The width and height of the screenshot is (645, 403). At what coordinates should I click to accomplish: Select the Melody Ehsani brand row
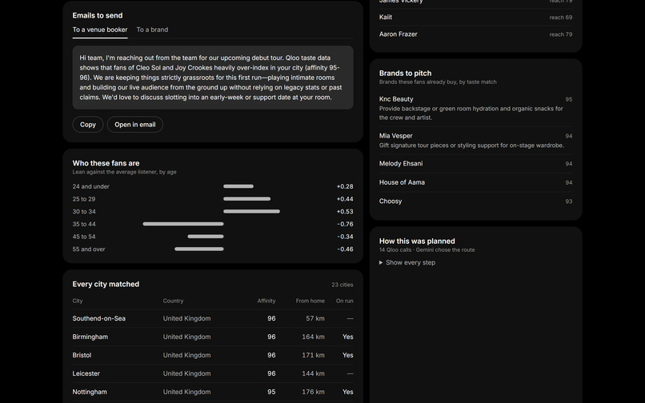tap(475, 164)
